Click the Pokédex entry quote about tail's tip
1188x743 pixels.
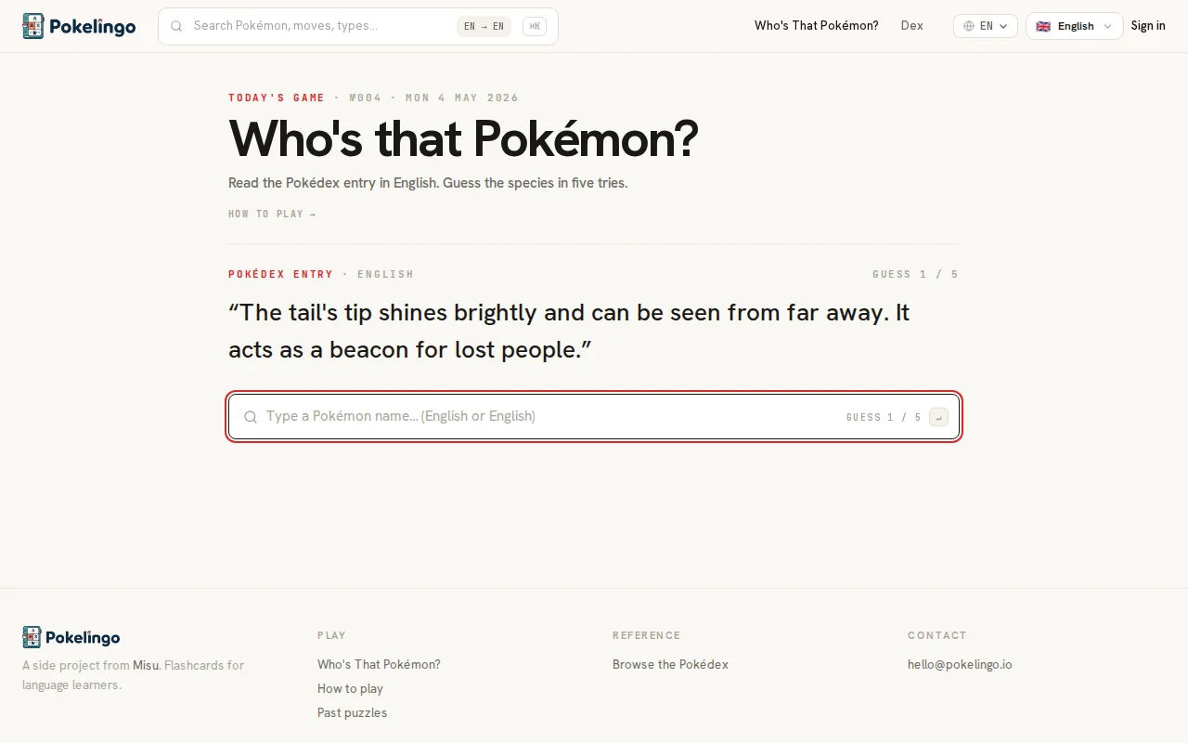click(569, 331)
